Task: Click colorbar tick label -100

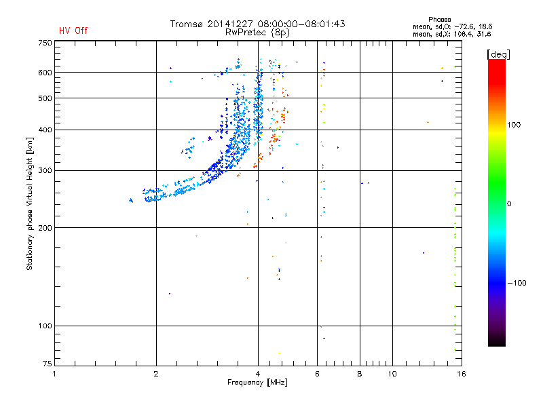Action: pyautogui.click(x=517, y=283)
